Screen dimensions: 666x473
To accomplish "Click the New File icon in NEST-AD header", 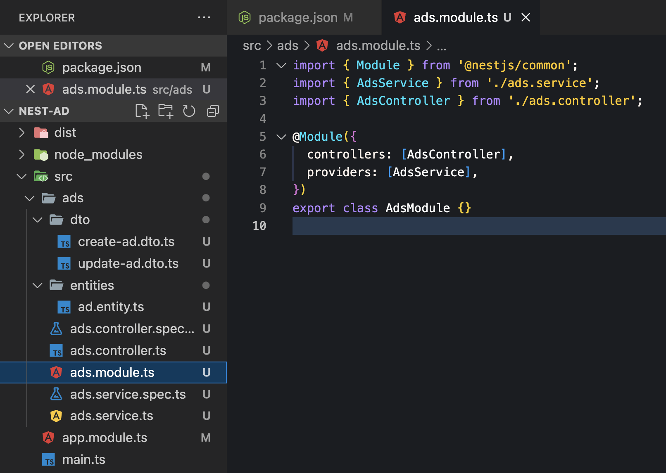I will tap(142, 111).
